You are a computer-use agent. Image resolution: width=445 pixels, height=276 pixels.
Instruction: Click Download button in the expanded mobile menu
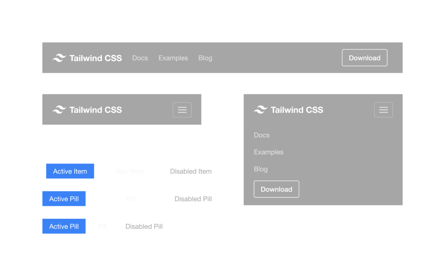point(277,189)
